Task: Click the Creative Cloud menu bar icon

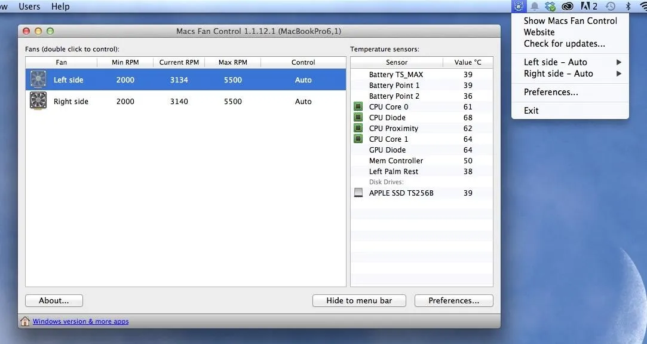Action: tap(568, 6)
